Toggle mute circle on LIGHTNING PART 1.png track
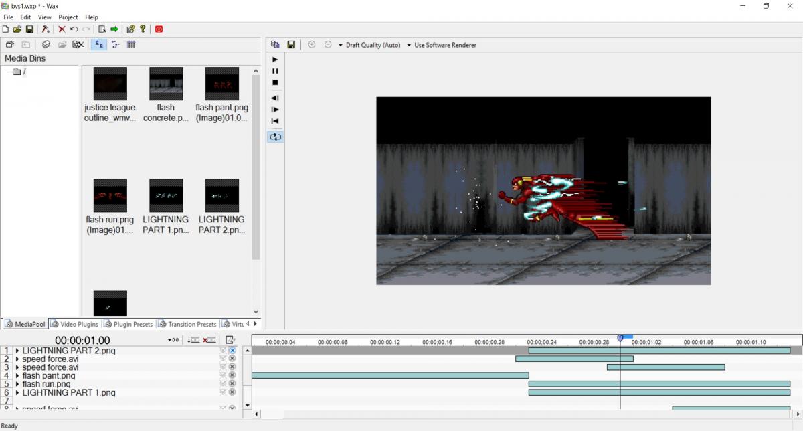This screenshot has width=803, height=431. [x=232, y=393]
